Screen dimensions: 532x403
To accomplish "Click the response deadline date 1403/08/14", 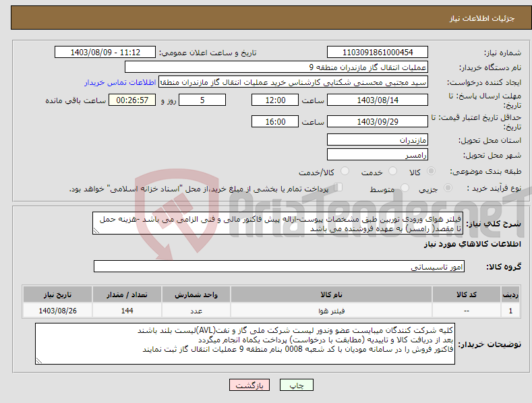I will (x=378, y=100).
